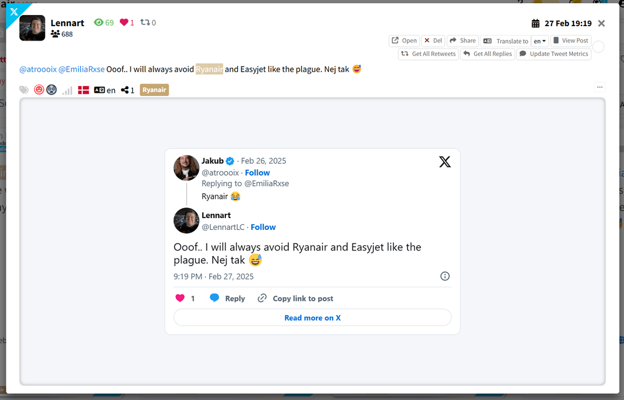This screenshot has width=624, height=400.
Task: Click Jakub's blue verified badge
Action: point(230,161)
